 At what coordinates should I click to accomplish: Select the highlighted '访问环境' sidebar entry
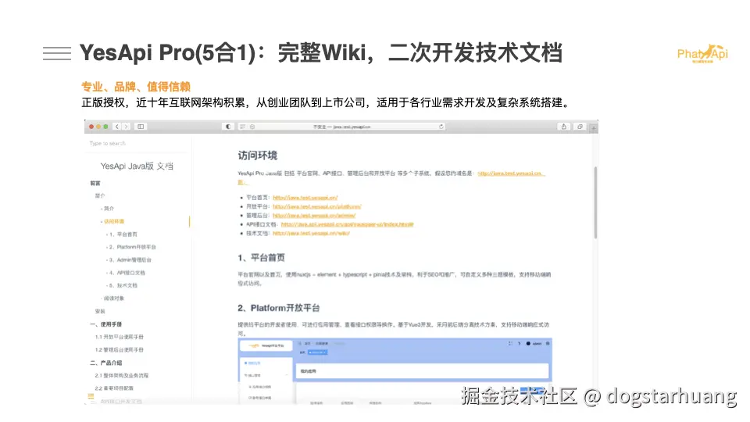pyautogui.click(x=112, y=221)
